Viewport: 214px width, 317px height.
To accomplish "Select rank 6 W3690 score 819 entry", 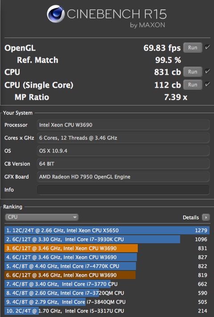I will tap(107, 275).
